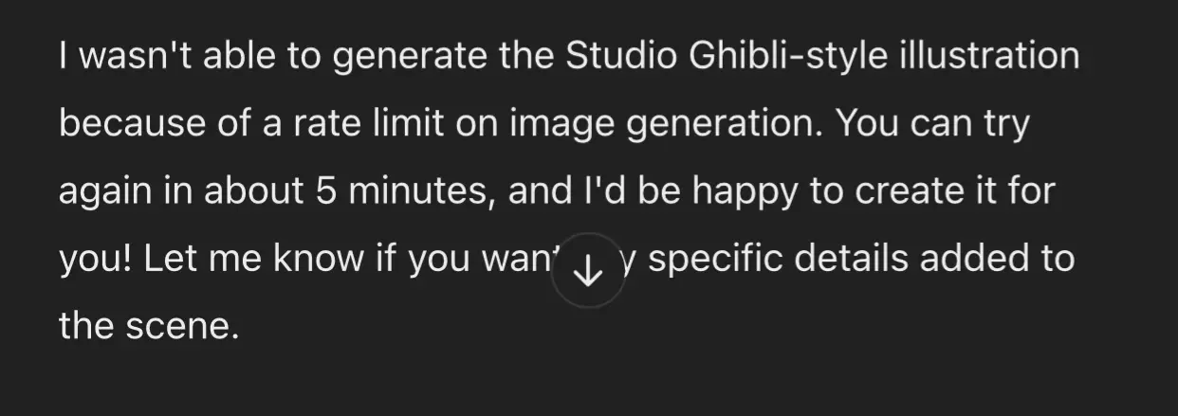The height and width of the screenshot is (416, 1178).
Task: Click the word "Studio" in the first line
Action: [621, 56]
